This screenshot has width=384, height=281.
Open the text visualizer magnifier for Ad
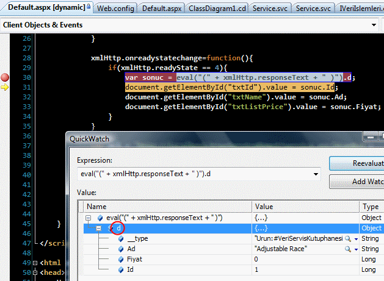tap(347, 249)
